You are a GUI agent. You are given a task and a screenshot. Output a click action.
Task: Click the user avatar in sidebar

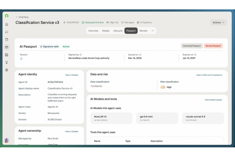coord(7,140)
